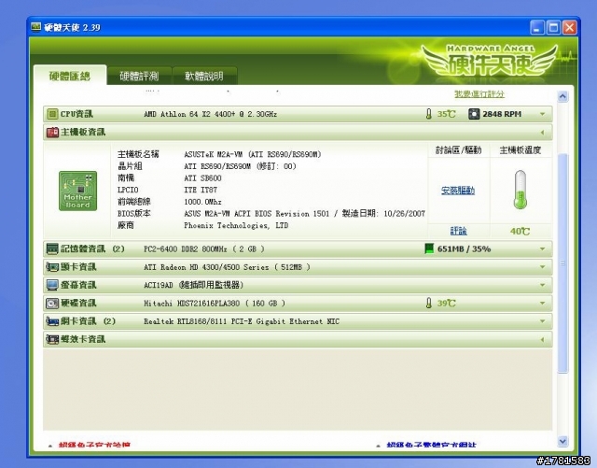Expand the memory info row arrow
The image size is (597, 468).
[542, 249]
